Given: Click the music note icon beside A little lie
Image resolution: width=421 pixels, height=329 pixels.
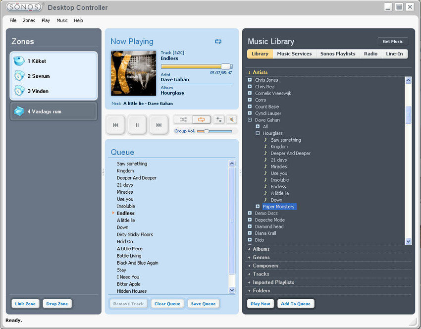Looking at the screenshot, I should tap(265, 193).
